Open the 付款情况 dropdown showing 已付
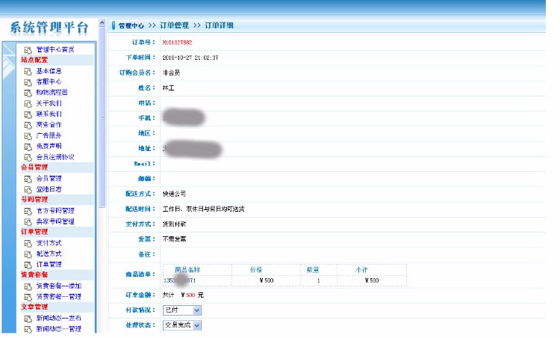 click(x=181, y=310)
